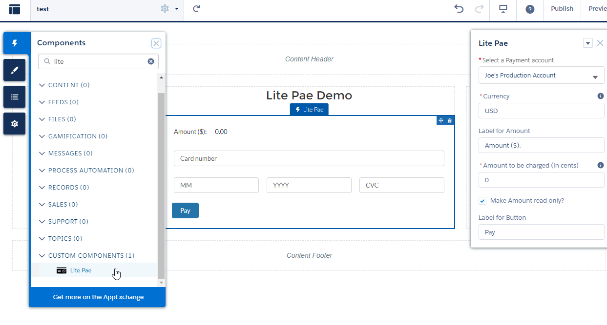The width and height of the screenshot is (607, 325).
Task: Open the Lite Pae panel dropdown arrow
Action: click(x=587, y=43)
